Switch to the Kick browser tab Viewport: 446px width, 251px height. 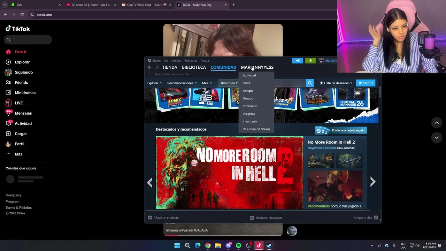(35, 5)
